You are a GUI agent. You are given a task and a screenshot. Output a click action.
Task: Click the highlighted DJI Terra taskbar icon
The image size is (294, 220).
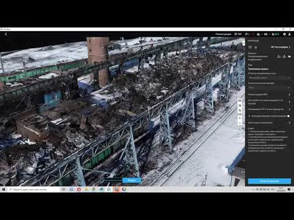pos(116,189)
